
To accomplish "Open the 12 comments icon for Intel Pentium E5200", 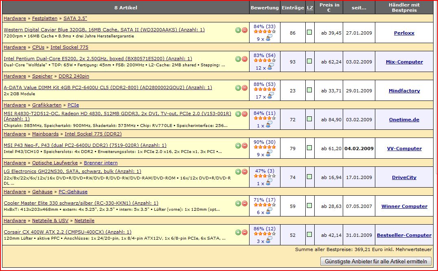I will 271,67.
